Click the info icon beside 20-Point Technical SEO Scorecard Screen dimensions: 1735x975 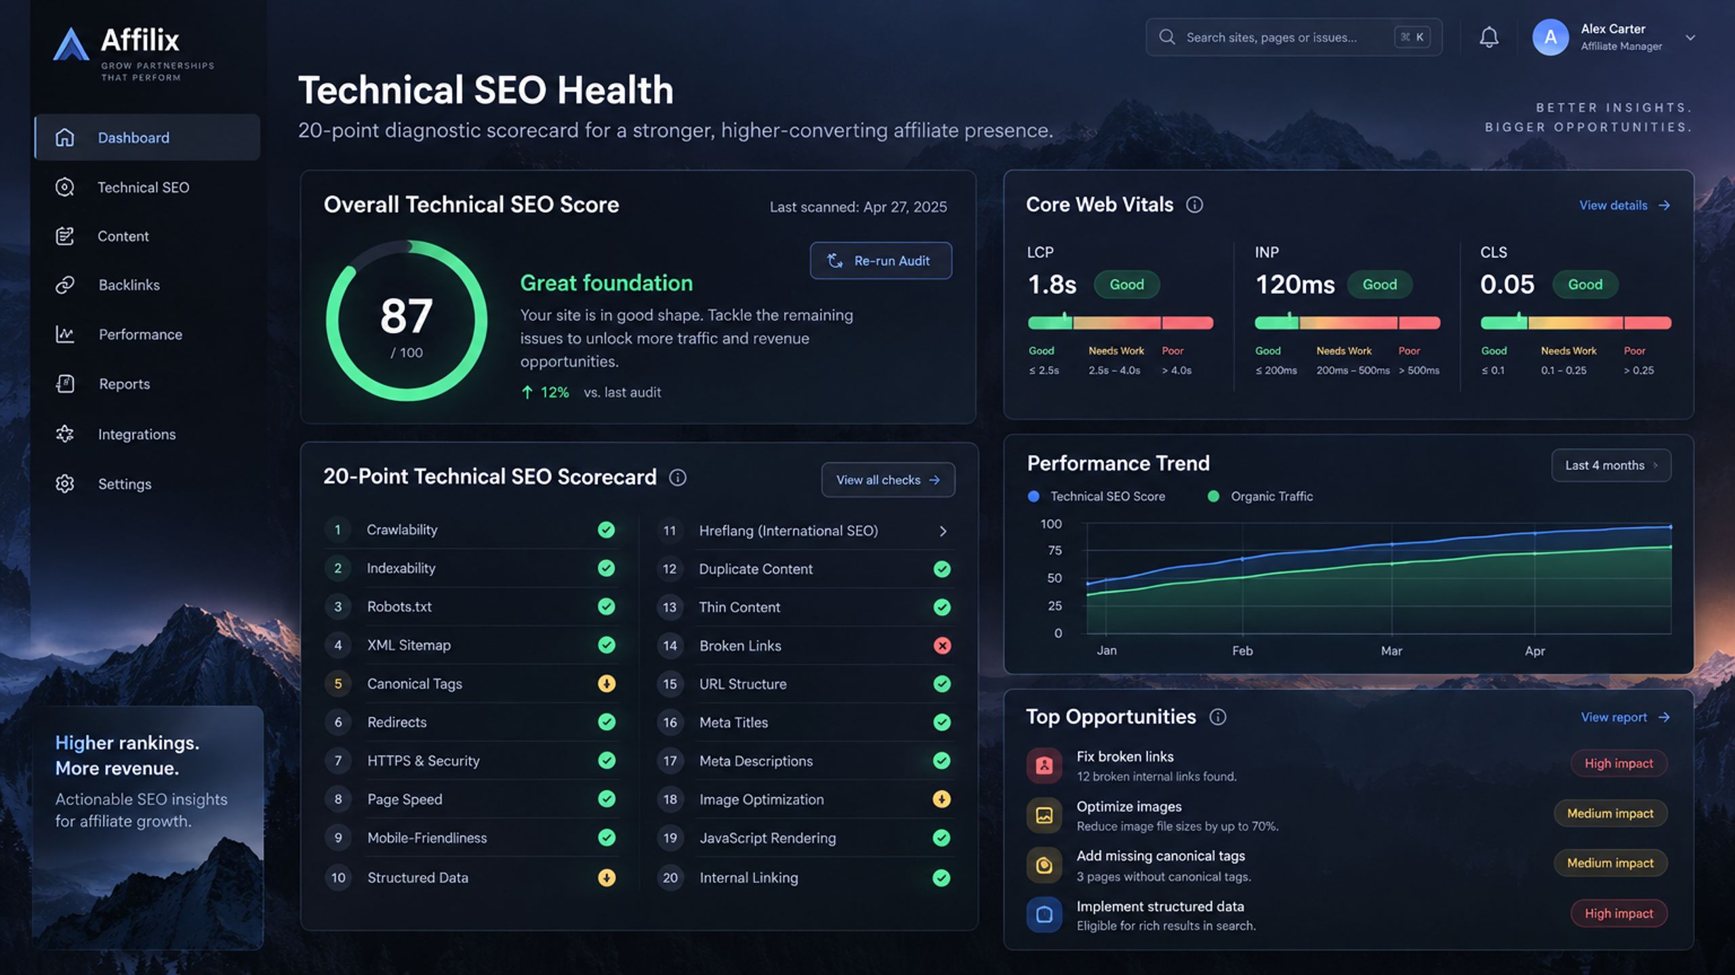[677, 477]
